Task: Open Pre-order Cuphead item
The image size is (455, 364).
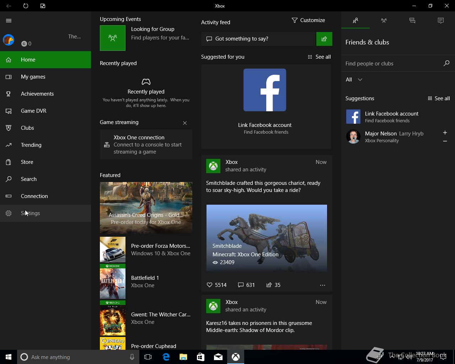Action: [x=146, y=344]
